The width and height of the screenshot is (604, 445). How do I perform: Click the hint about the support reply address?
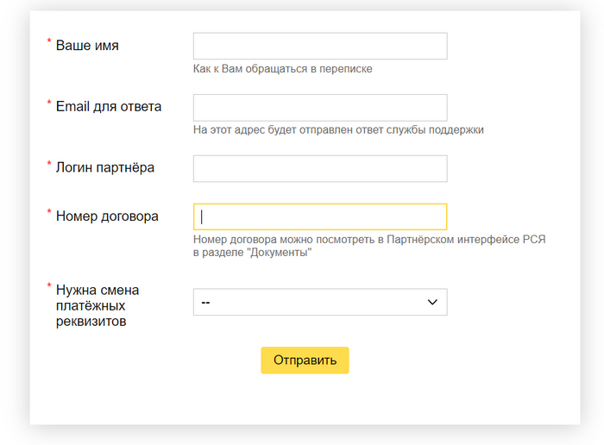pyautogui.click(x=338, y=130)
